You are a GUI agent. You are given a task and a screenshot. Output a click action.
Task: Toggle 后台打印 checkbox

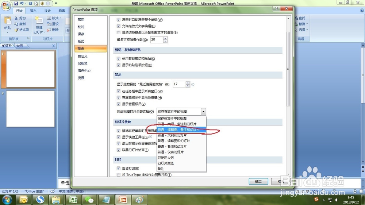tap(119, 168)
